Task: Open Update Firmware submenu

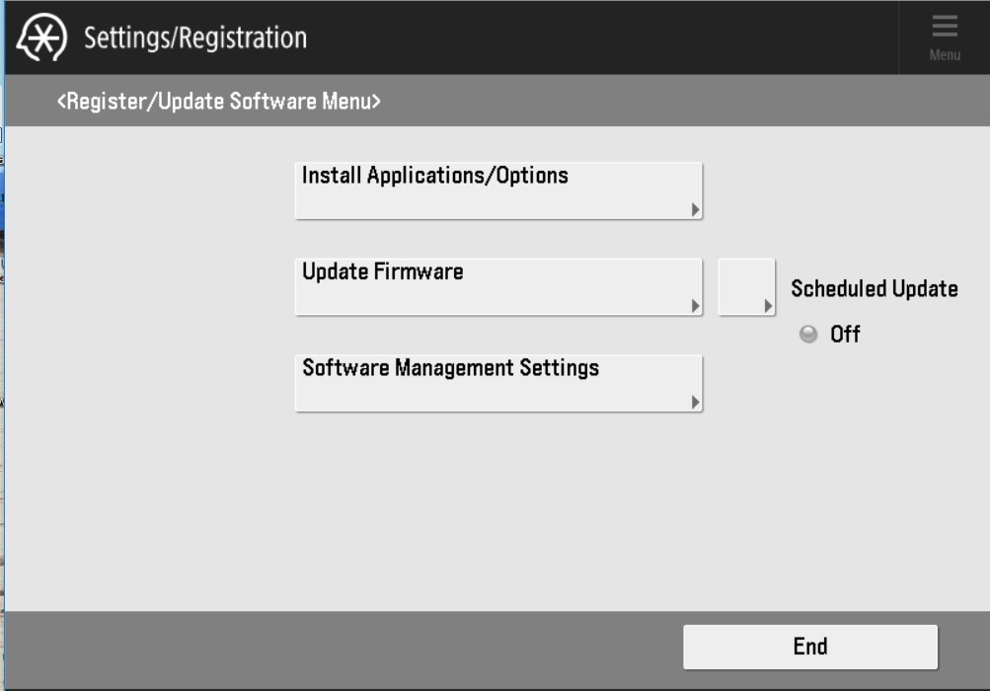Action: point(497,287)
